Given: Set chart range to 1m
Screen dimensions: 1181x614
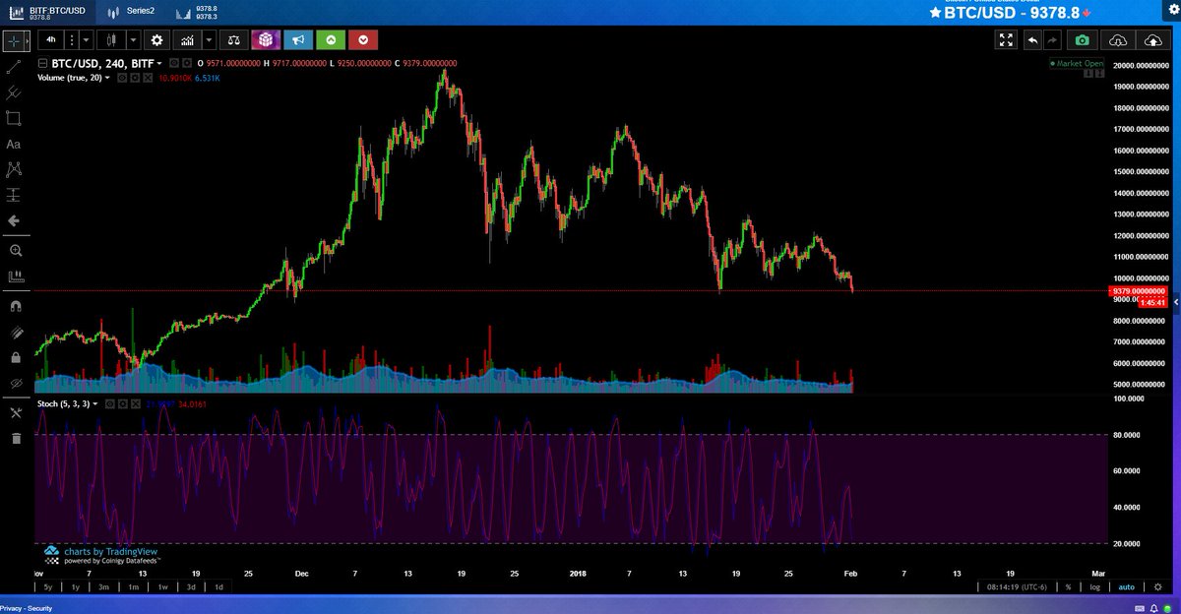Looking at the screenshot, I should [133, 586].
